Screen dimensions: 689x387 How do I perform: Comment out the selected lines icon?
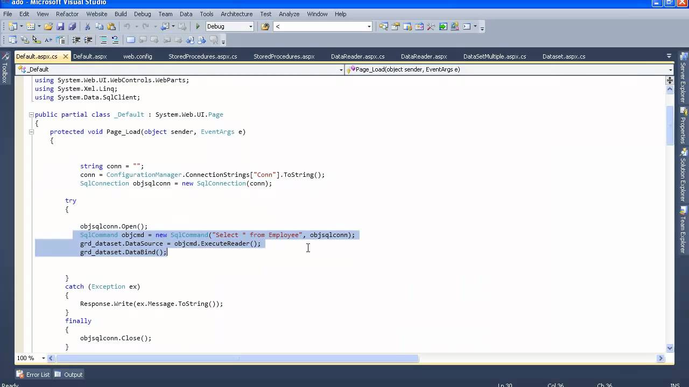103,40
